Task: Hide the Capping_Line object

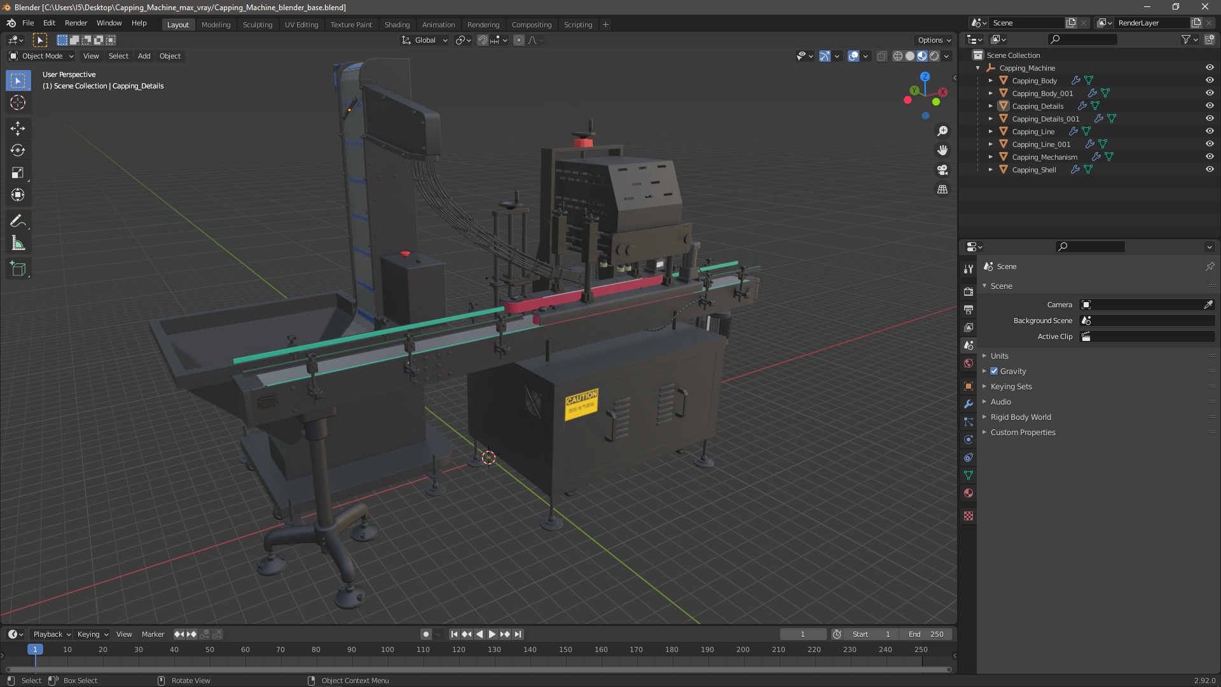Action: tap(1210, 131)
